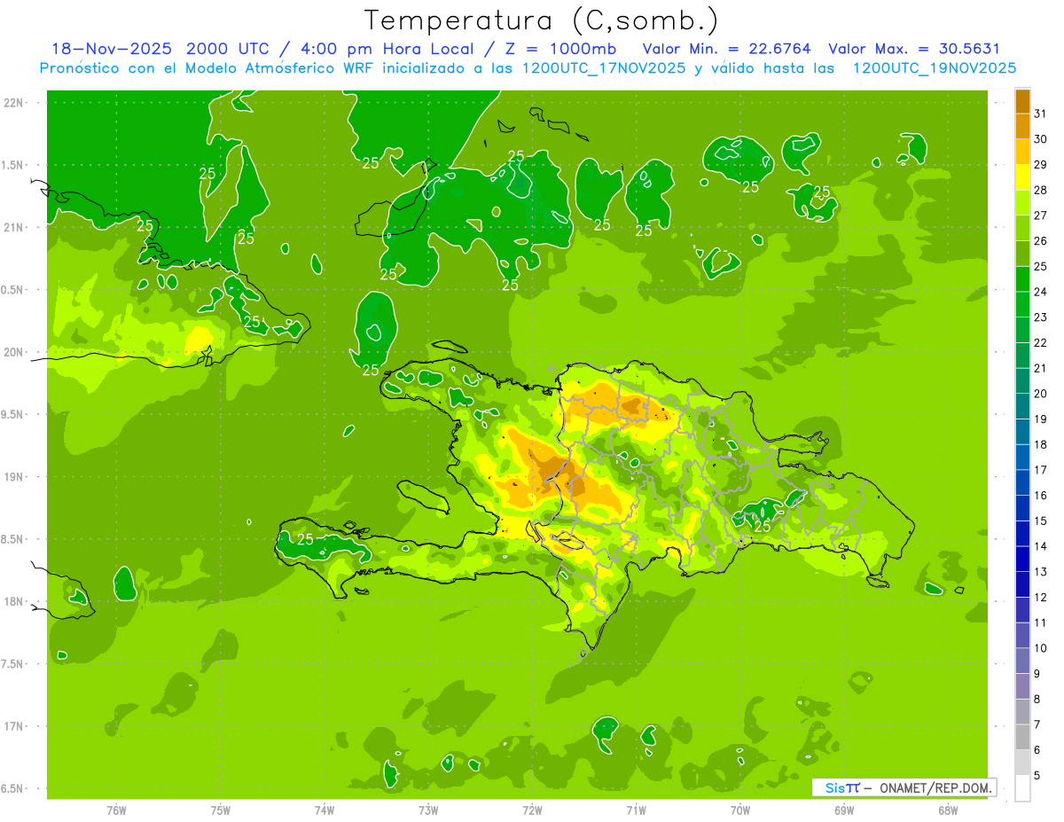Image resolution: width=1064 pixels, height=822 pixels.
Task: Click the "Temperatura (C,somb.)" map title
Action: (542, 21)
